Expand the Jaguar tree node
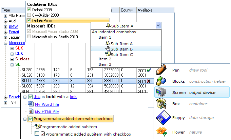The height and width of the screenshot is (140, 231). coord(5,38)
